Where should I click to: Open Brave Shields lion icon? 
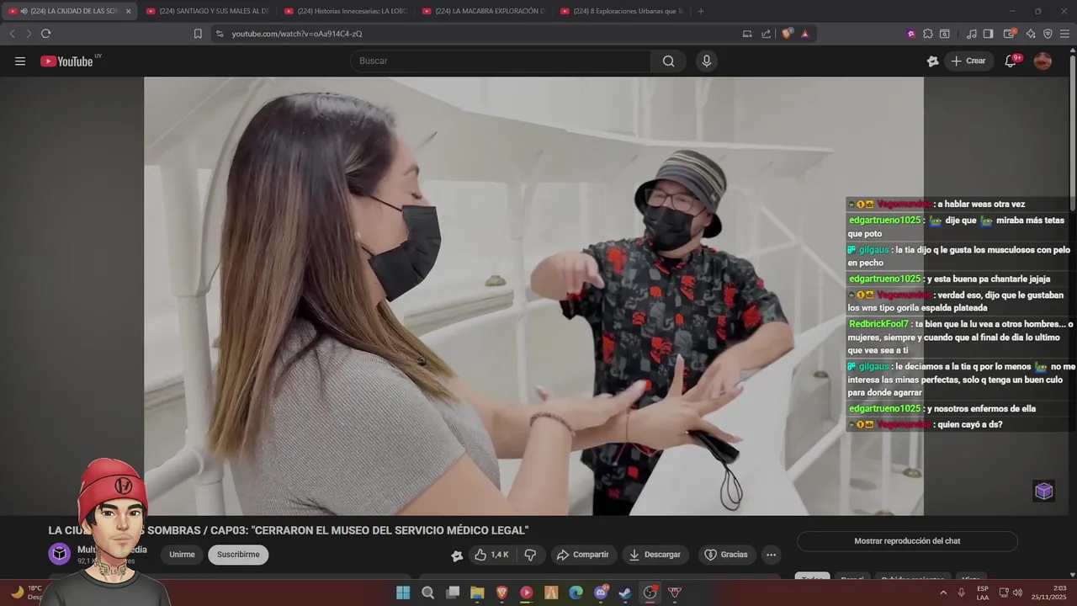[x=787, y=34]
